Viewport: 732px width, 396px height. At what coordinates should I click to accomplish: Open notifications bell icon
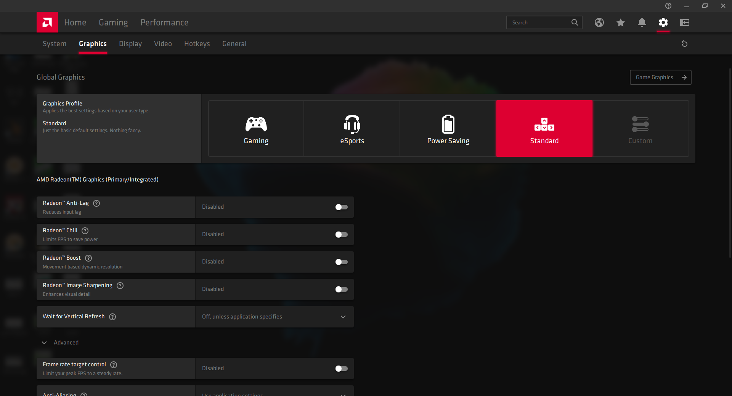(642, 22)
